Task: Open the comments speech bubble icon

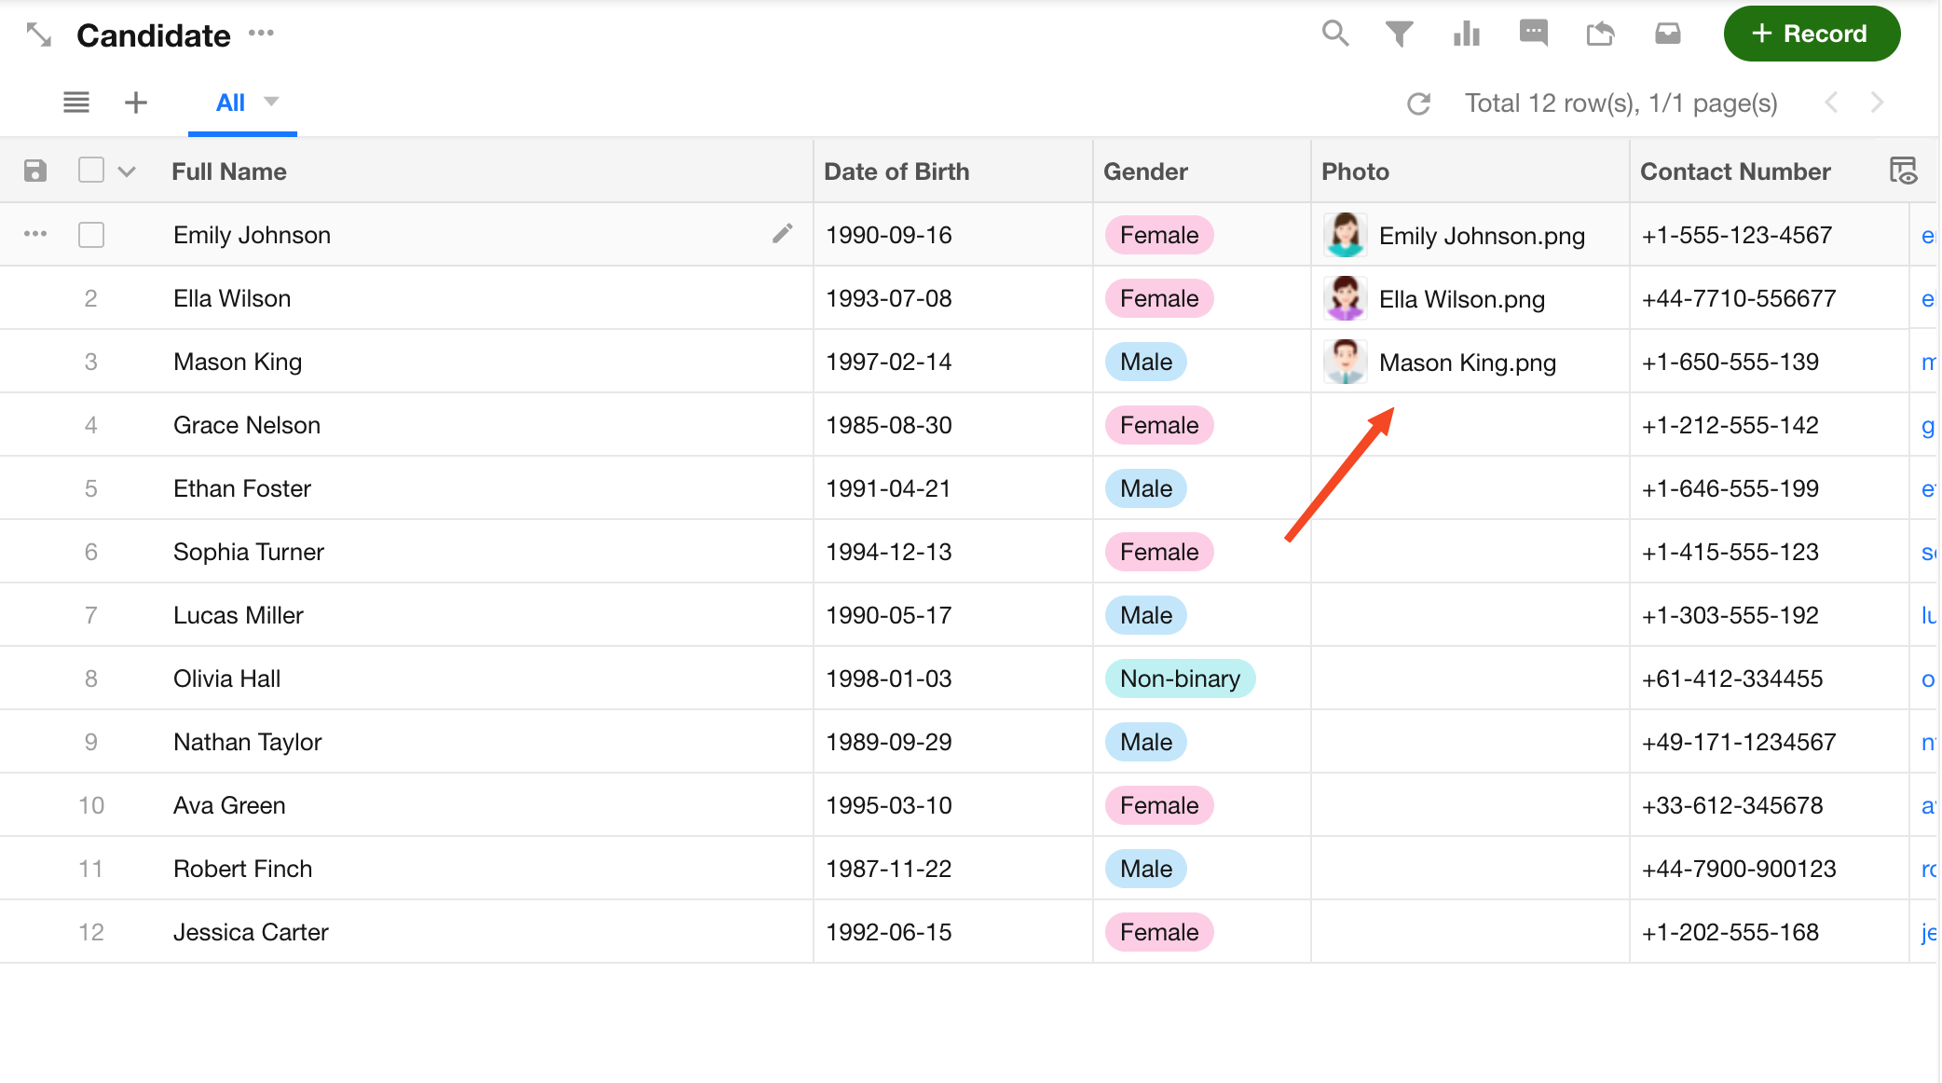Action: [1533, 34]
